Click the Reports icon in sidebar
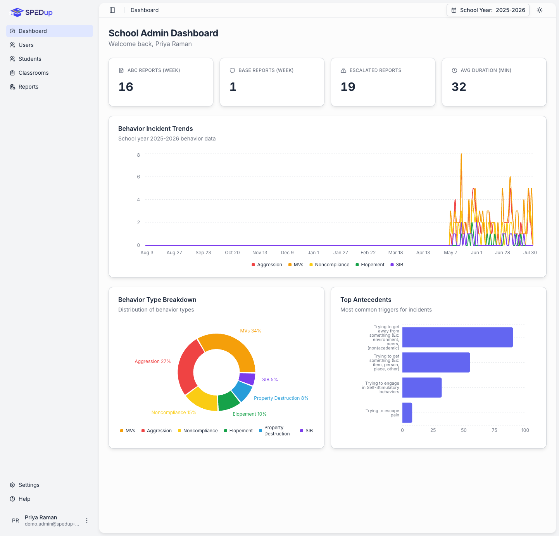The height and width of the screenshot is (536, 559). click(12, 87)
